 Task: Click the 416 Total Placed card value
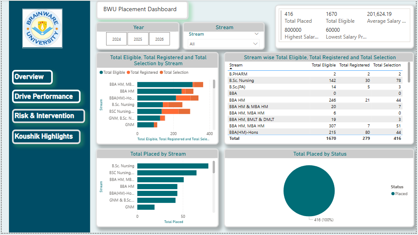point(289,14)
